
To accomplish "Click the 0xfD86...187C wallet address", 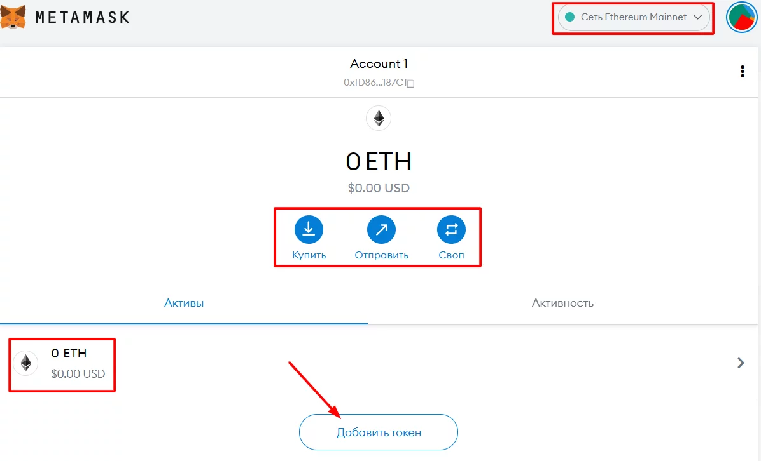I will tap(374, 83).
